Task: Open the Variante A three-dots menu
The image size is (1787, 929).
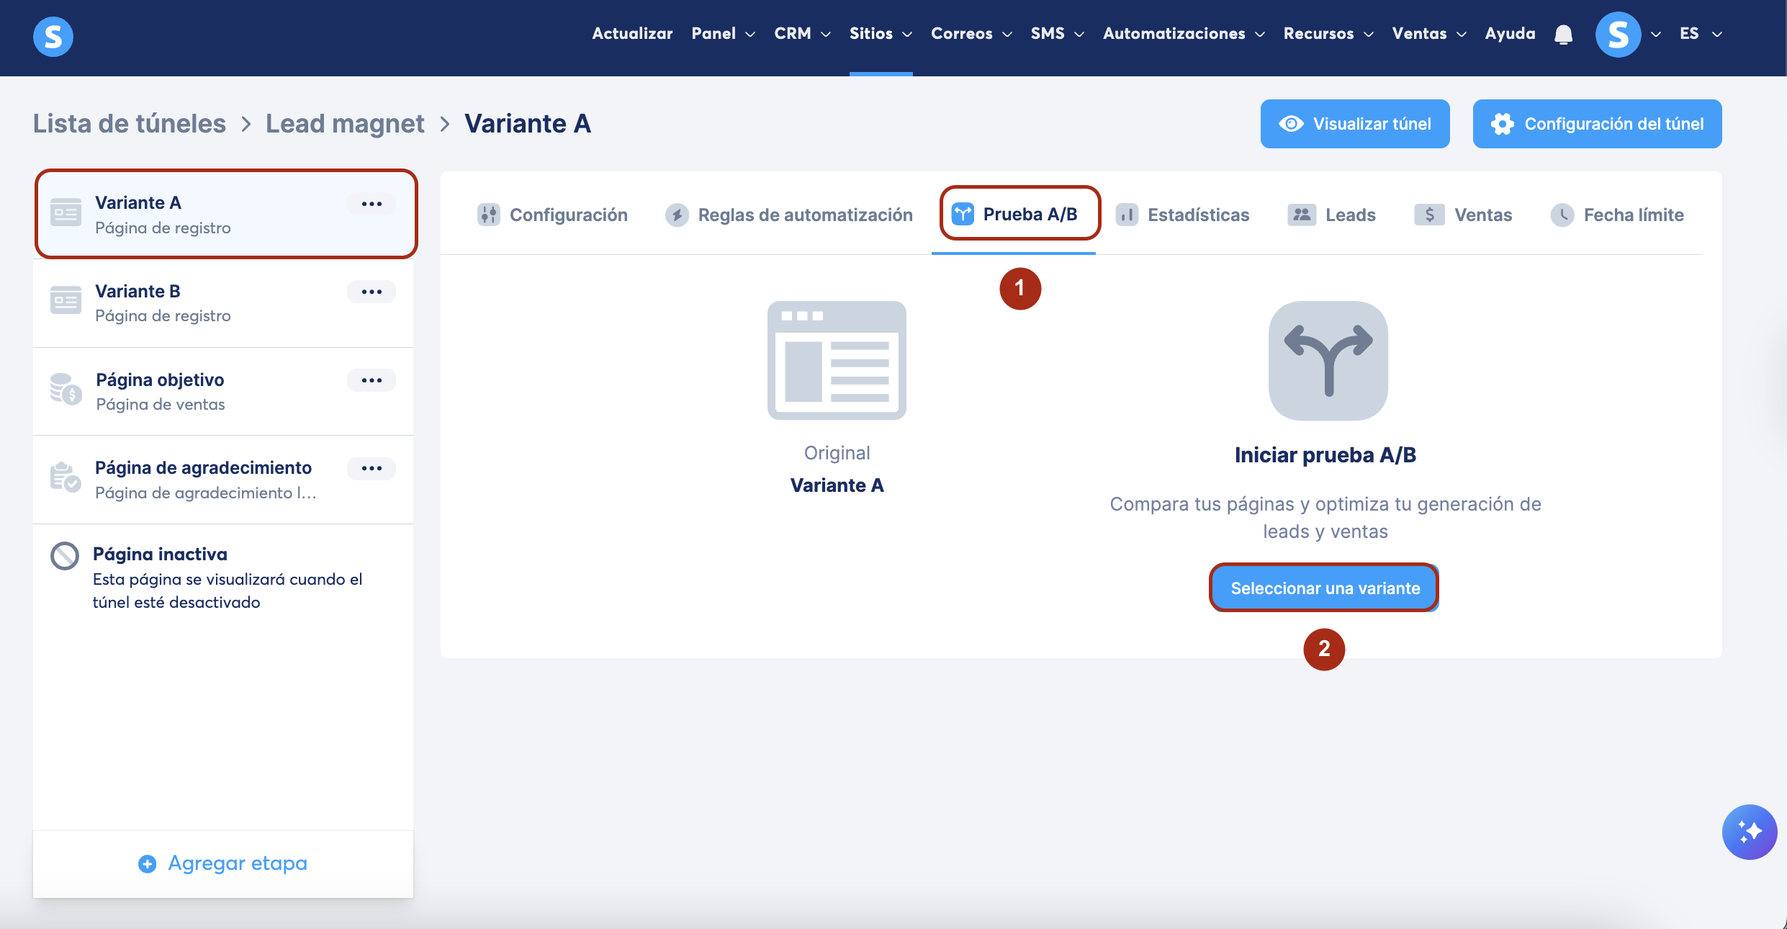Action: click(372, 204)
